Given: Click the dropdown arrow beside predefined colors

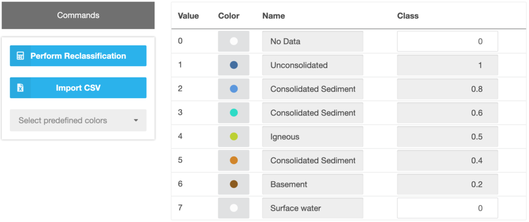Looking at the screenshot, I should (x=136, y=120).
